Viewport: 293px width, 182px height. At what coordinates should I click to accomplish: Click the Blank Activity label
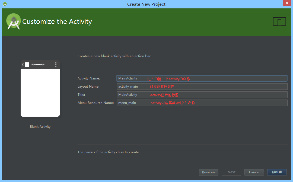(40, 126)
